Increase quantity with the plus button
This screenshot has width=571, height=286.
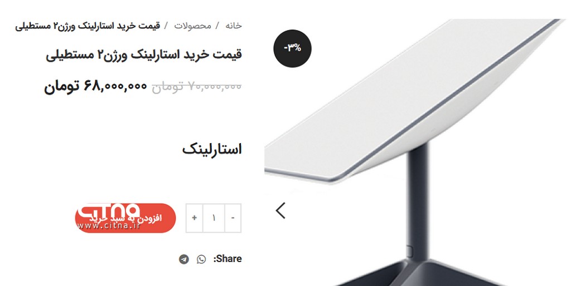pyautogui.click(x=195, y=218)
